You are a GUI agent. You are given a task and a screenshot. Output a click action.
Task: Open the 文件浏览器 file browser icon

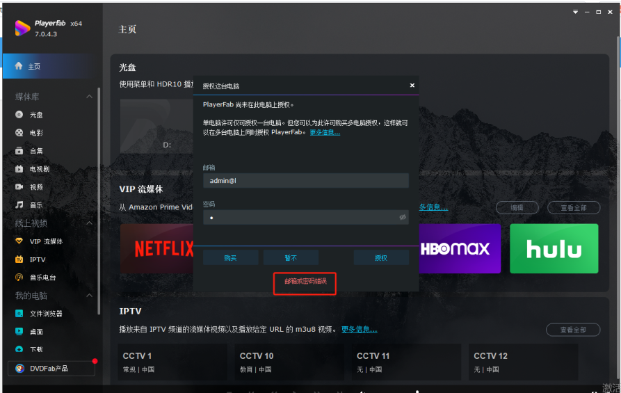(x=19, y=314)
